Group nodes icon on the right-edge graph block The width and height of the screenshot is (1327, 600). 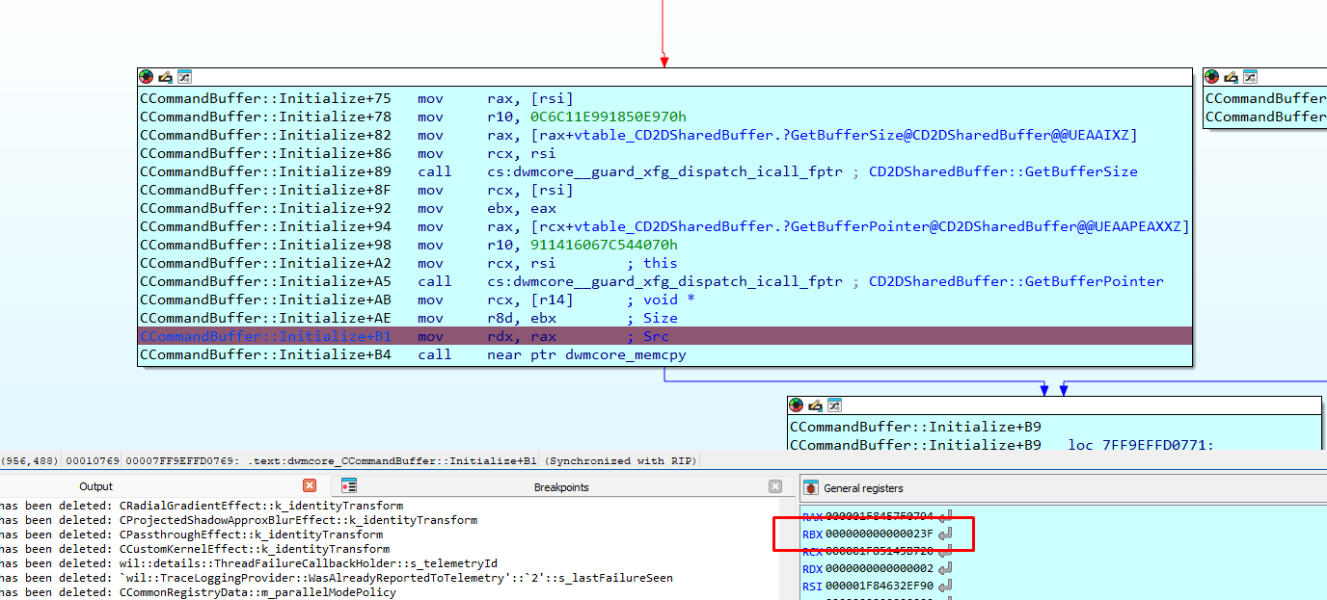pos(1250,77)
